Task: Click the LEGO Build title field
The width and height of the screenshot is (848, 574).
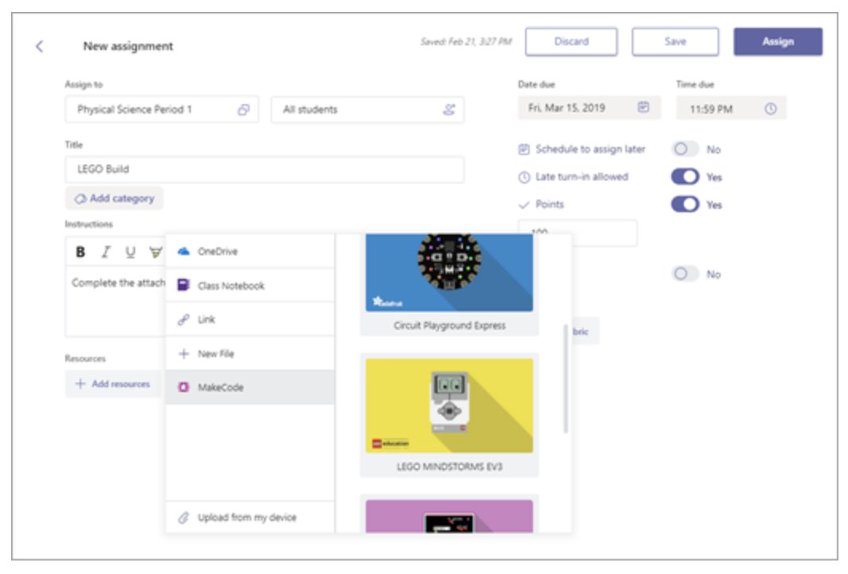Action: pos(264,169)
